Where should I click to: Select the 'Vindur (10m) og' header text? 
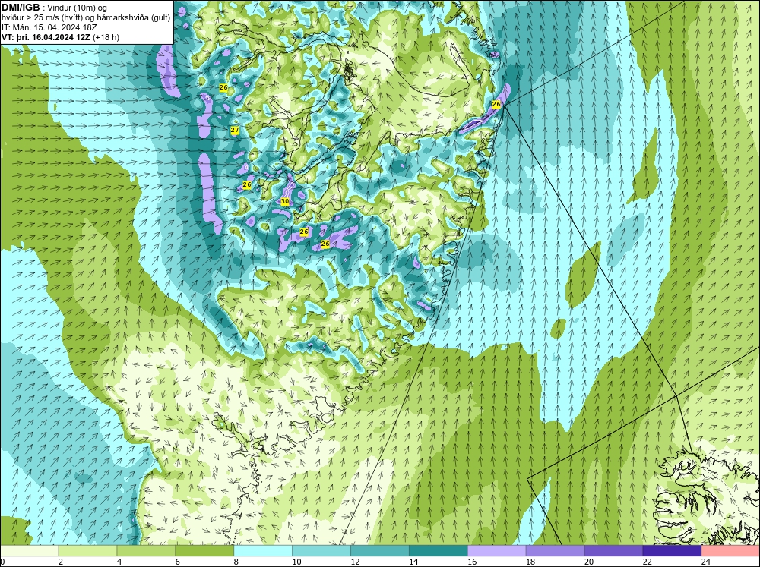pyautogui.click(x=78, y=8)
